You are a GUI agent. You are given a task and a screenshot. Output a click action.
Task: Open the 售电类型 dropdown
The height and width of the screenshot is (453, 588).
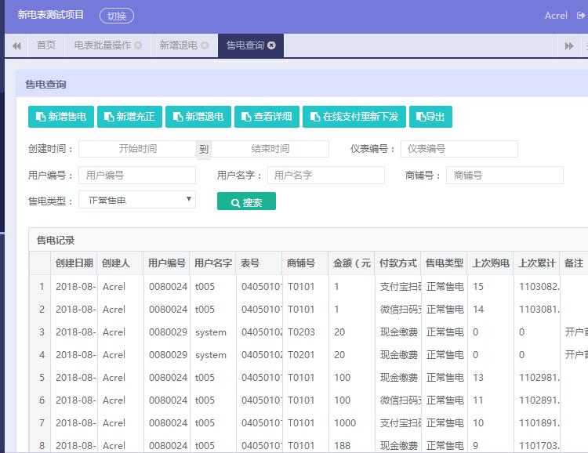coord(137,200)
